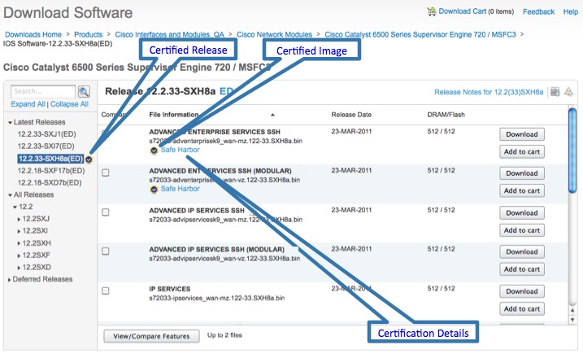Sort by the Release Date column header
583x354 pixels.
point(351,115)
